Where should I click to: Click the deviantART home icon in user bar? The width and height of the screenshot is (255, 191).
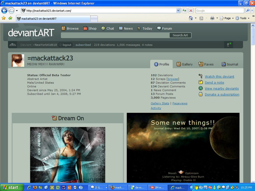[x=13, y=45]
